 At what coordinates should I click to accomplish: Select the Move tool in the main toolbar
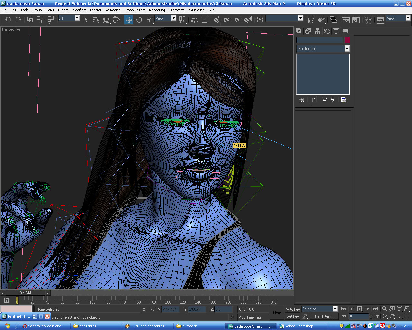coord(129,20)
